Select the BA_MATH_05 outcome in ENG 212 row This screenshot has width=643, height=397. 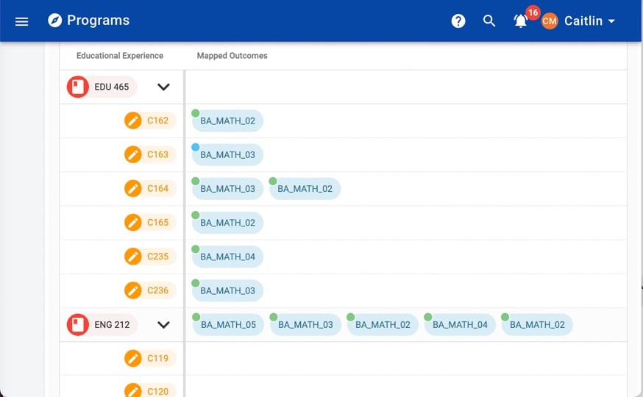pos(228,324)
